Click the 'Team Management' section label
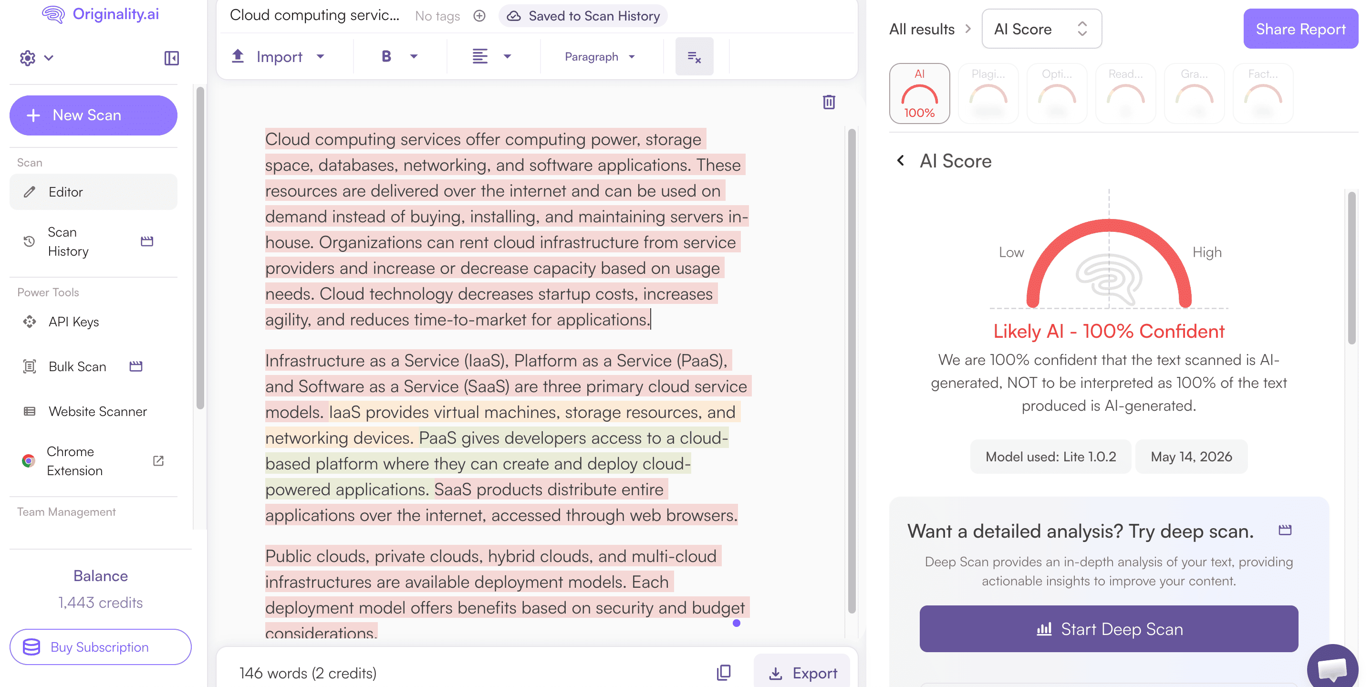 click(x=66, y=512)
